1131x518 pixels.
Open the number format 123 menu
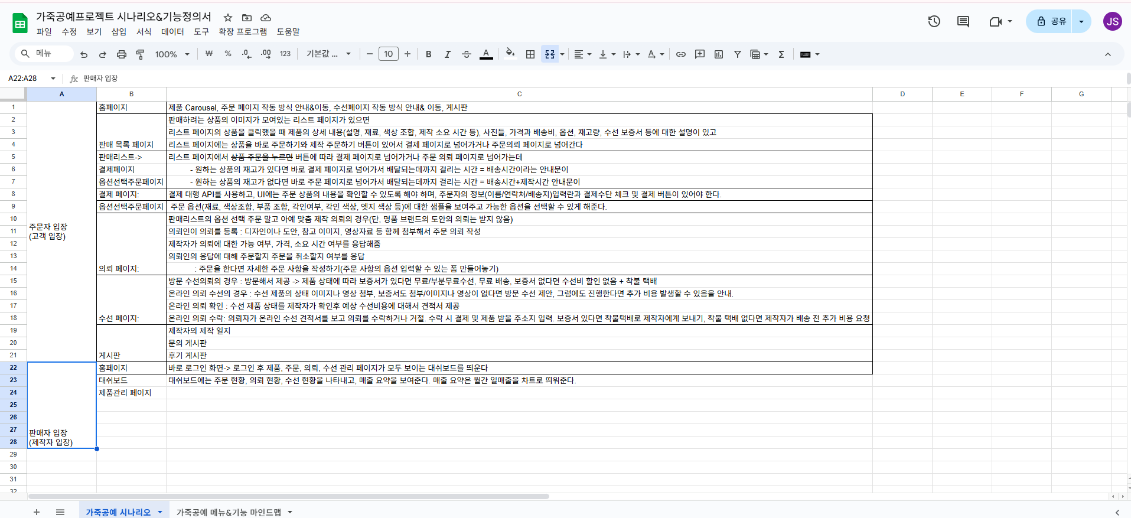(x=285, y=54)
